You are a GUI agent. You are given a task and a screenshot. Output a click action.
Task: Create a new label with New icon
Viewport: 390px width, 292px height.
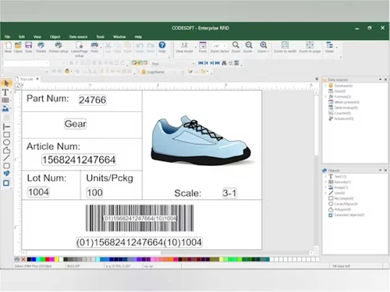[8, 45]
